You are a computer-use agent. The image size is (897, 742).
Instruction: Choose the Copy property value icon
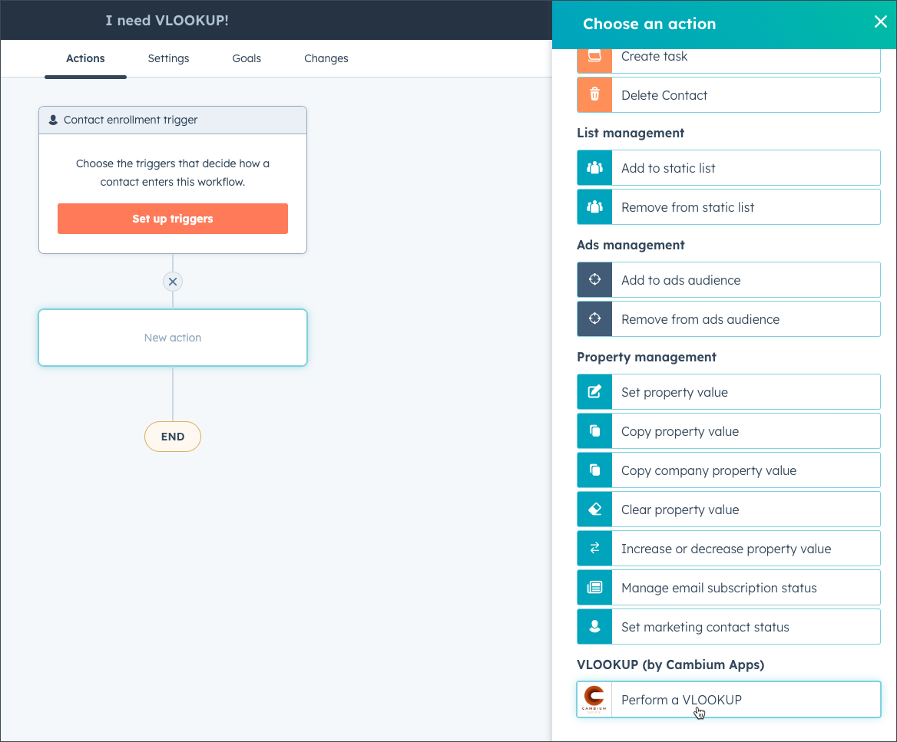(594, 431)
